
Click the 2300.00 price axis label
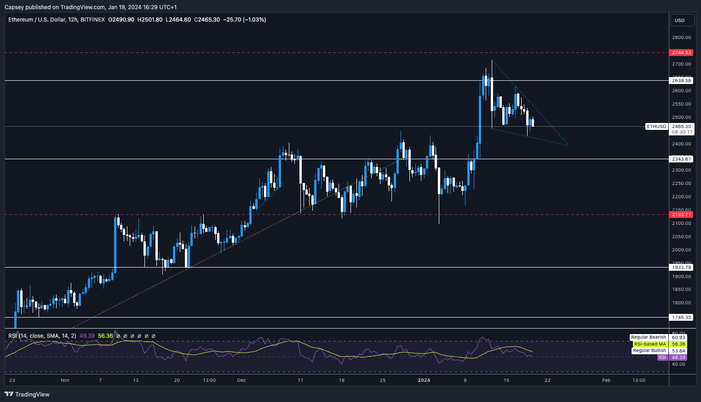click(x=681, y=170)
